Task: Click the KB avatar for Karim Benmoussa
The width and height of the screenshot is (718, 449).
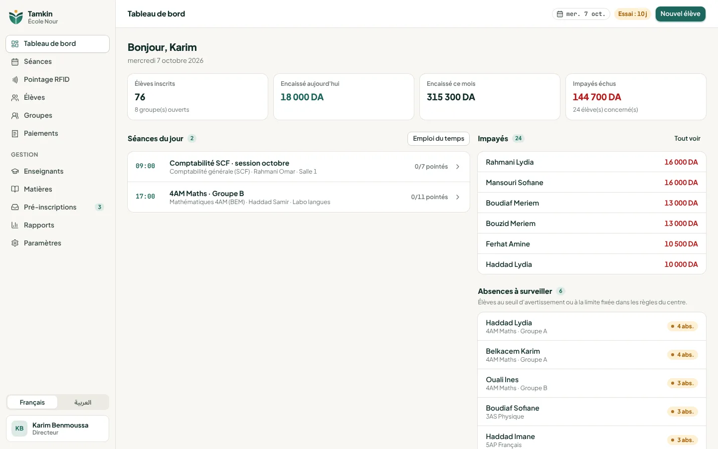Action: pyautogui.click(x=19, y=429)
